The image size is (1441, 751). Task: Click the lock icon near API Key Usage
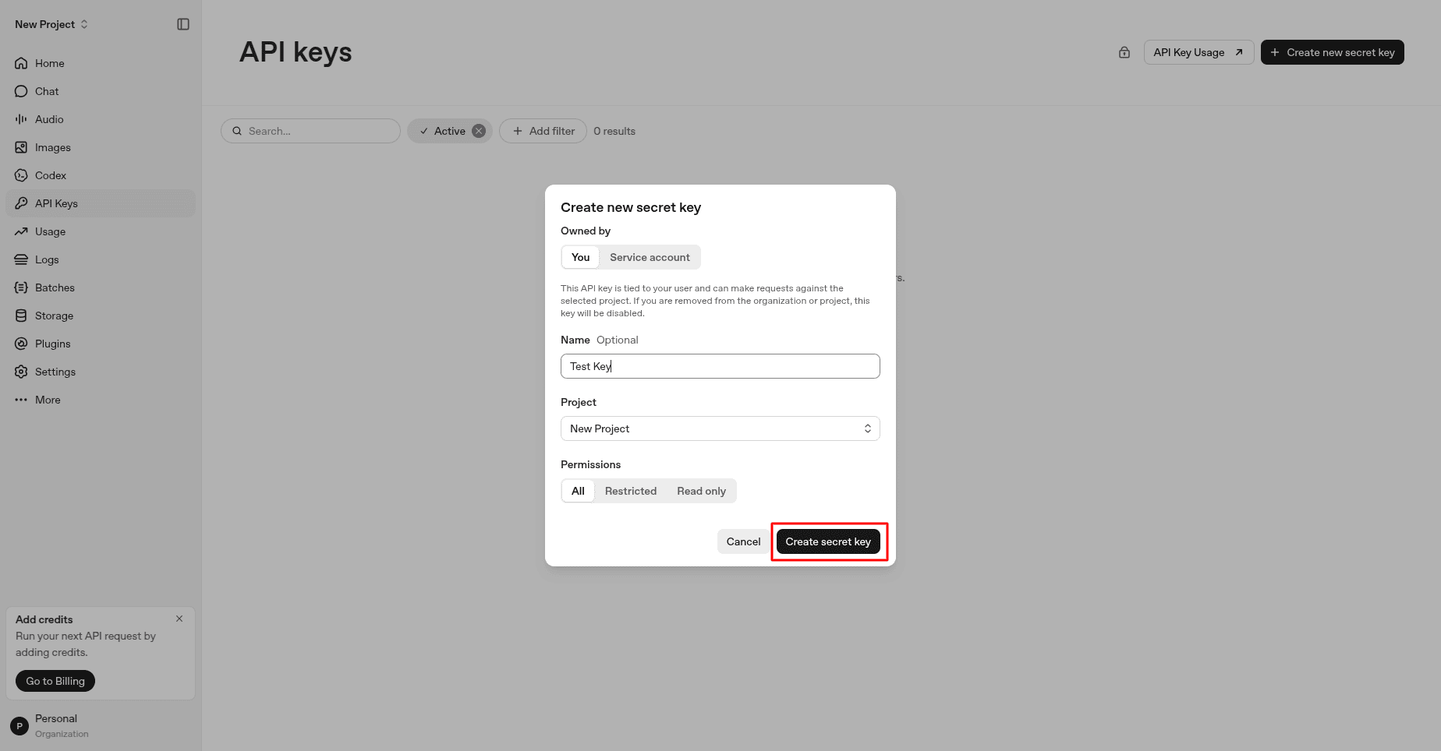1124,52
